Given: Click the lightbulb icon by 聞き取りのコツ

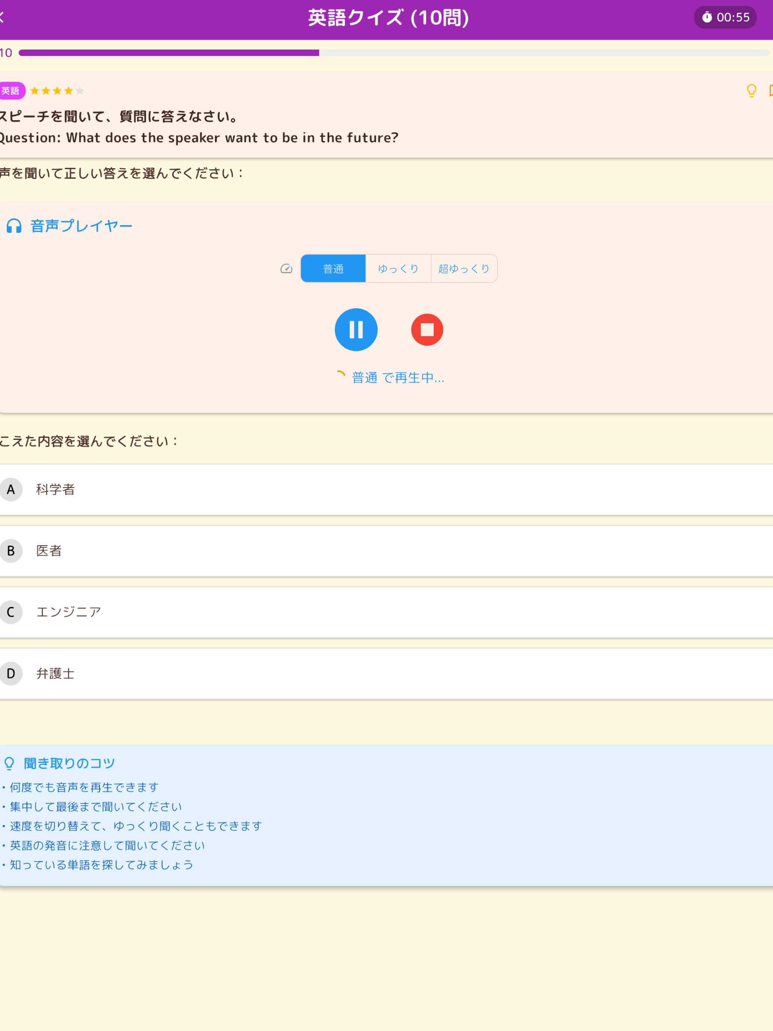Looking at the screenshot, I should (x=9, y=764).
